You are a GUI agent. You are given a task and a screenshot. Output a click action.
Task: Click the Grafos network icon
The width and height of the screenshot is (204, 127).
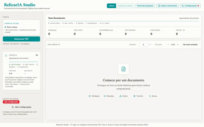point(120,96)
